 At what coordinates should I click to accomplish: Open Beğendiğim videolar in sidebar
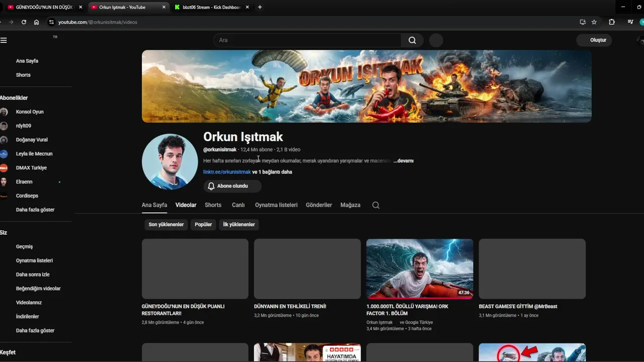coord(38,289)
